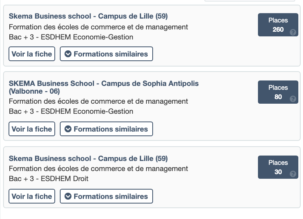Screen dimensions: 303x219
Task: Expand Formations similaires for Sophia Antipolis campus
Action: pyautogui.click(x=106, y=129)
